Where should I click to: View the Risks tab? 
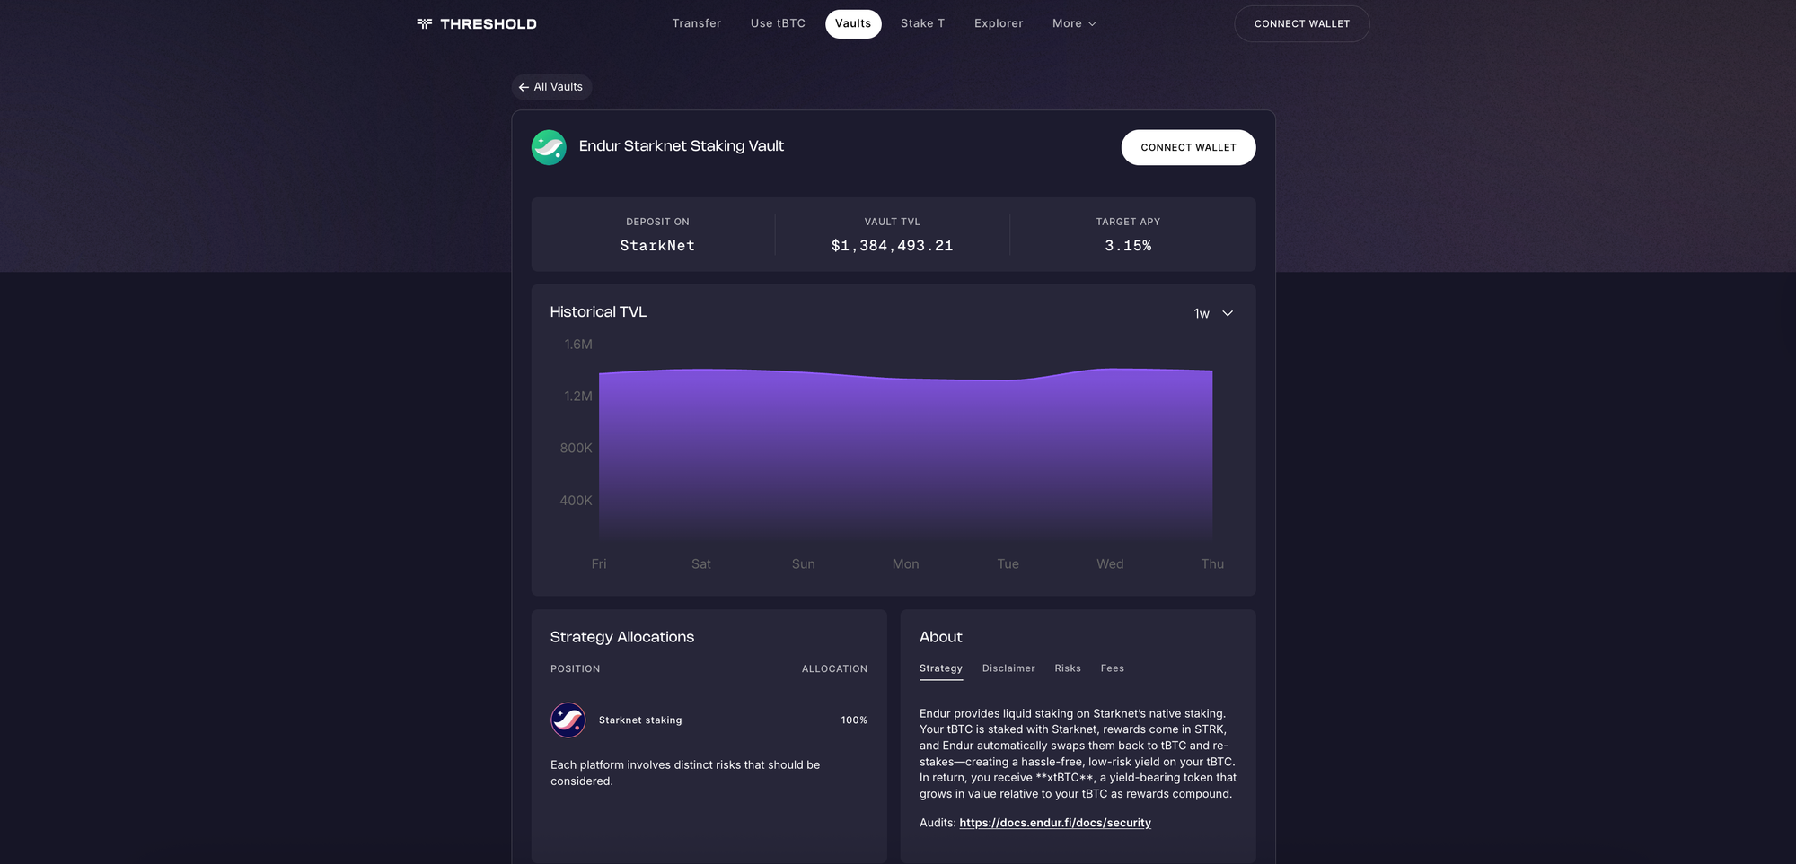pyautogui.click(x=1068, y=668)
